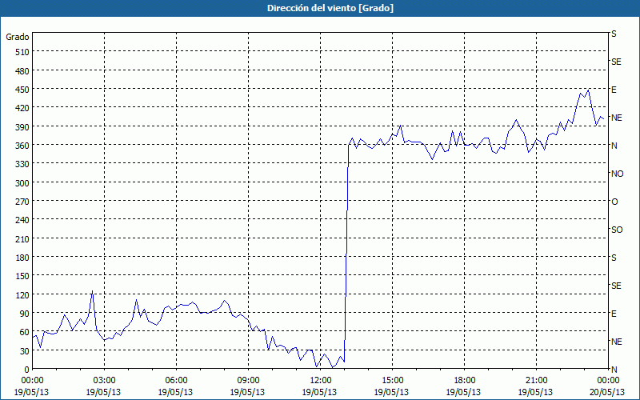Pick the 150 tick label on the left axis
The width and height of the screenshot is (640, 400).
click(22, 276)
